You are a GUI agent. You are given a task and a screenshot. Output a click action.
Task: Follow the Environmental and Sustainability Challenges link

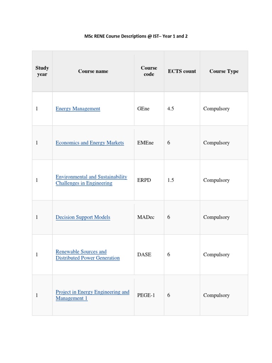tap(91, 180)
